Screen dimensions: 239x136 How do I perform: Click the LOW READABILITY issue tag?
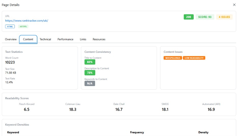click(x=194, y=58)
